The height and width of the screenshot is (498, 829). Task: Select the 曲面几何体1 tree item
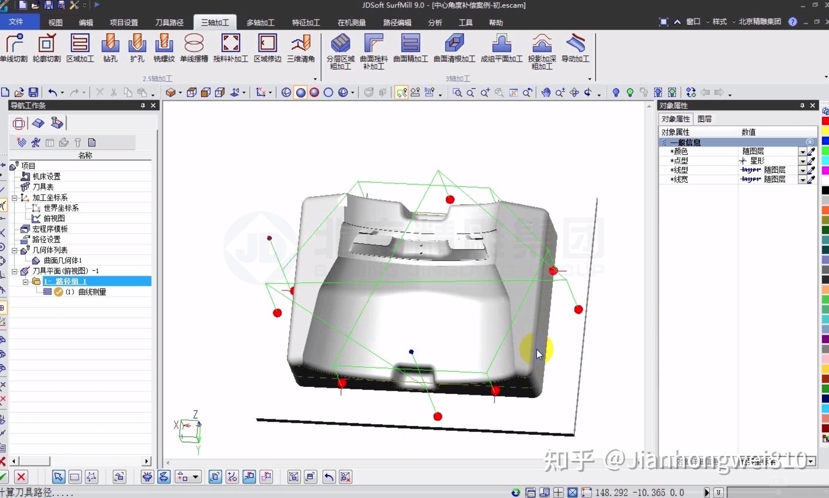coord(63,261)
